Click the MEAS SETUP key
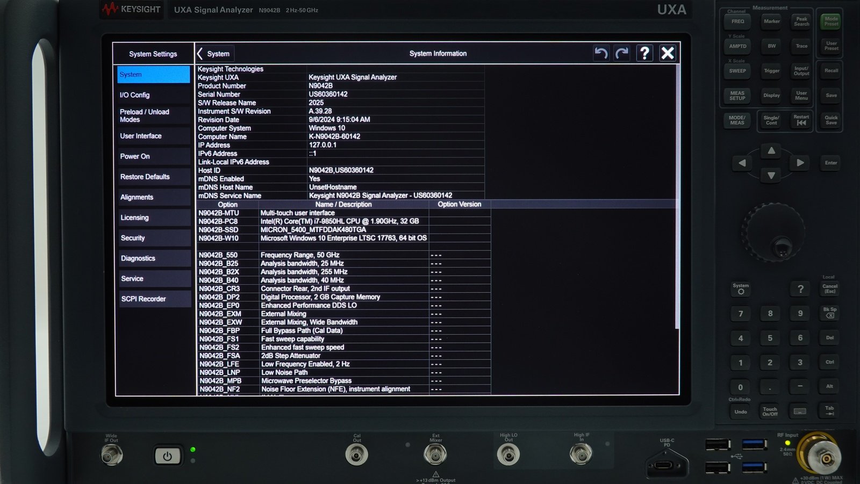The image size is (860, 484). coord(737,96)
